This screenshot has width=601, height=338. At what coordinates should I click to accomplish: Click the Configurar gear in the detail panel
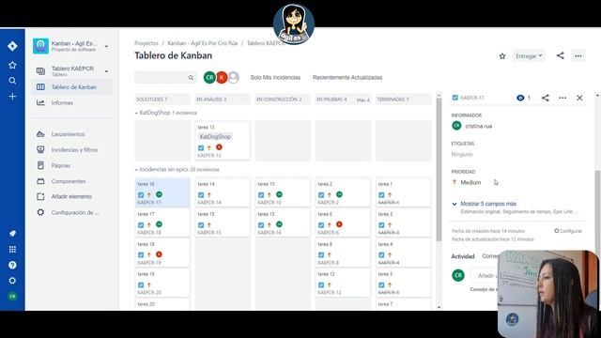pyautogui.click(x=568, y=231)
